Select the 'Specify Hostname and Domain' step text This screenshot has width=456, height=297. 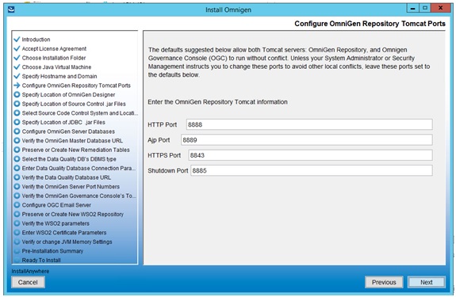click(59, 76)
